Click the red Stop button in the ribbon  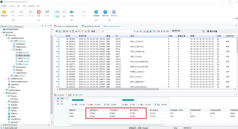click(x=39, y=12)
